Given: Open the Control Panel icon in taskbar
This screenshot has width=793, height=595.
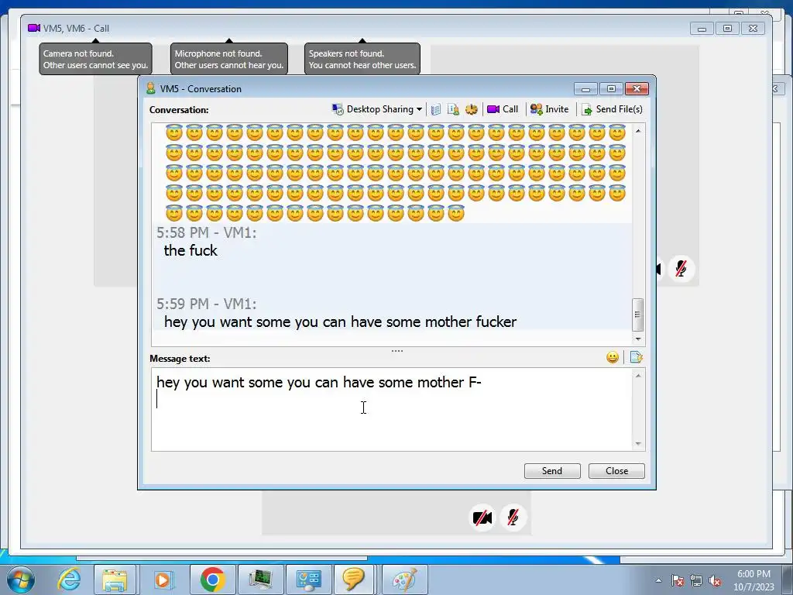Looking at the screenshot, I should click(308, 580).
